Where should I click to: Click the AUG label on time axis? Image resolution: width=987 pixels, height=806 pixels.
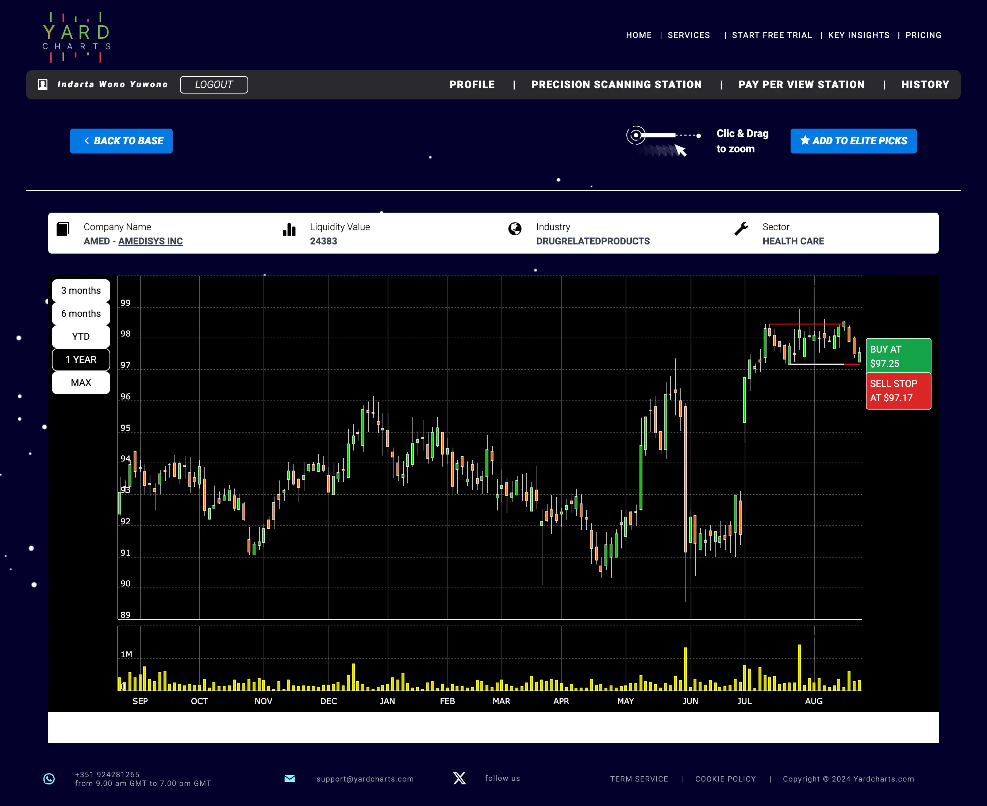click(x=814, y=701)
